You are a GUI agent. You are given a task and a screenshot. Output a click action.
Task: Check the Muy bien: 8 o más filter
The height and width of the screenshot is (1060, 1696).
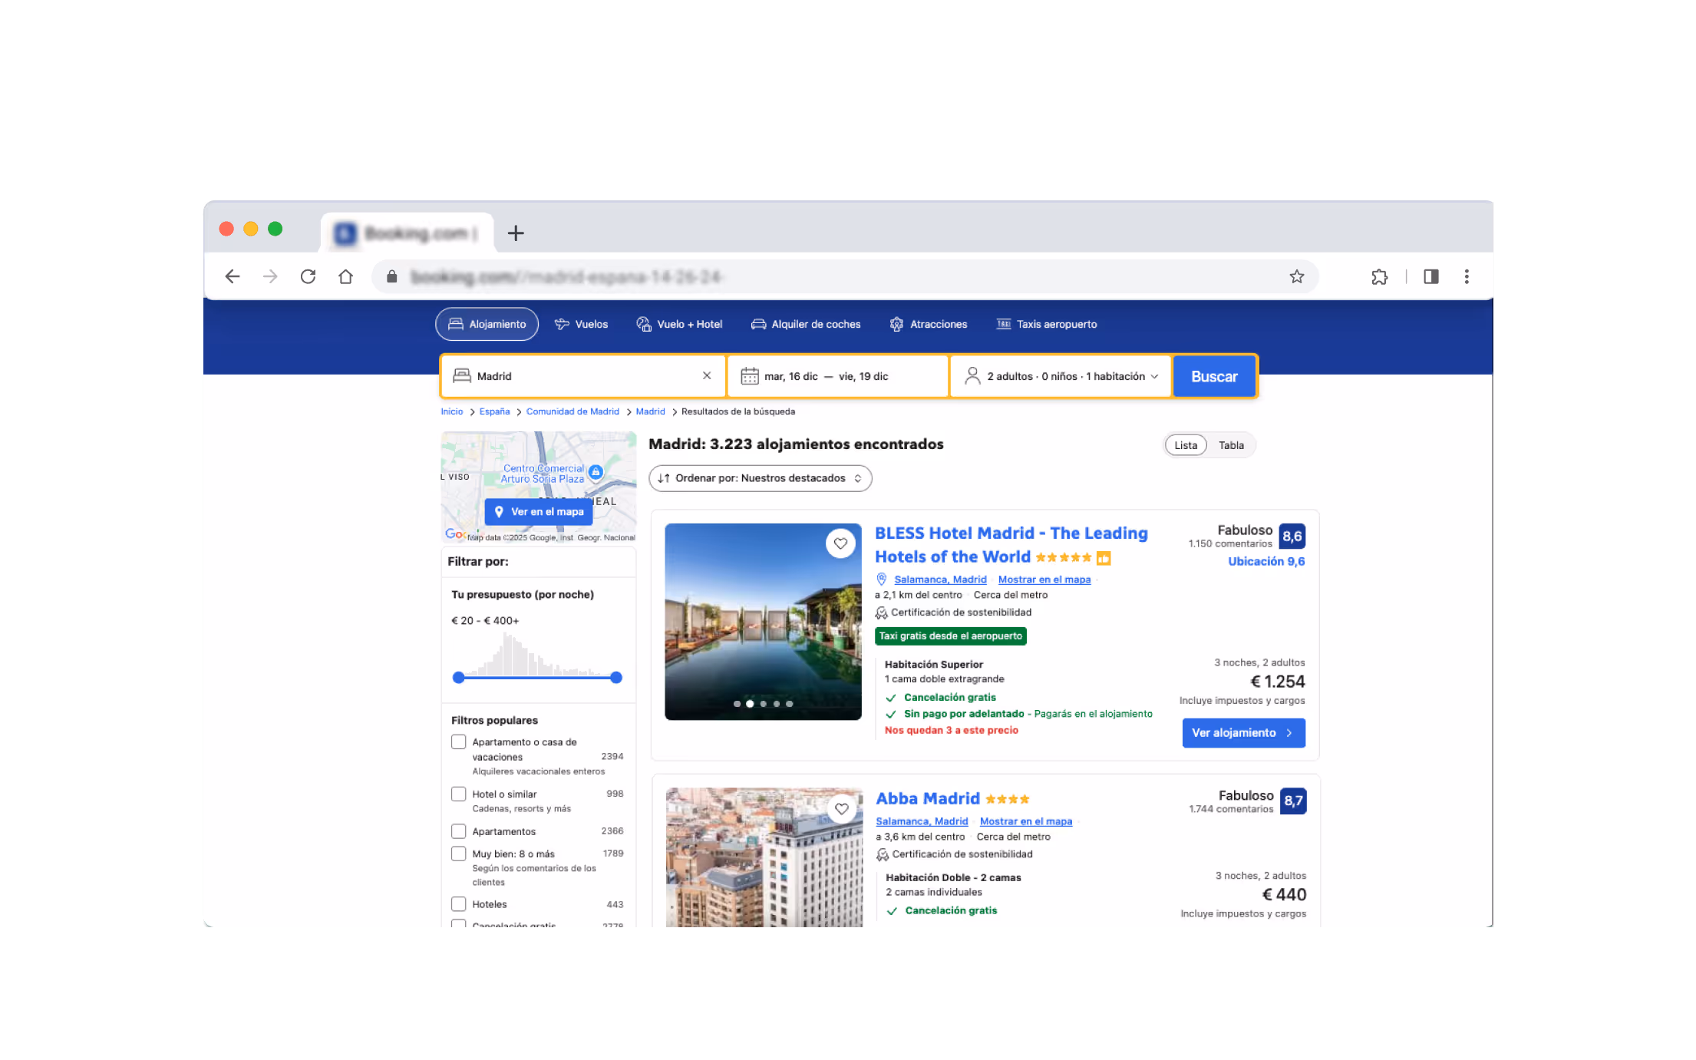458,853
